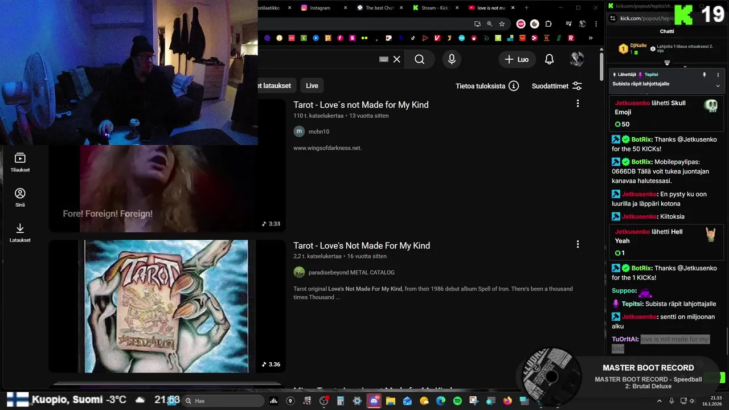Viewport: 729px width, 410px height.
Task: Open Tarot - Love's Not Made For My Kind video
Action: (362, 245)
